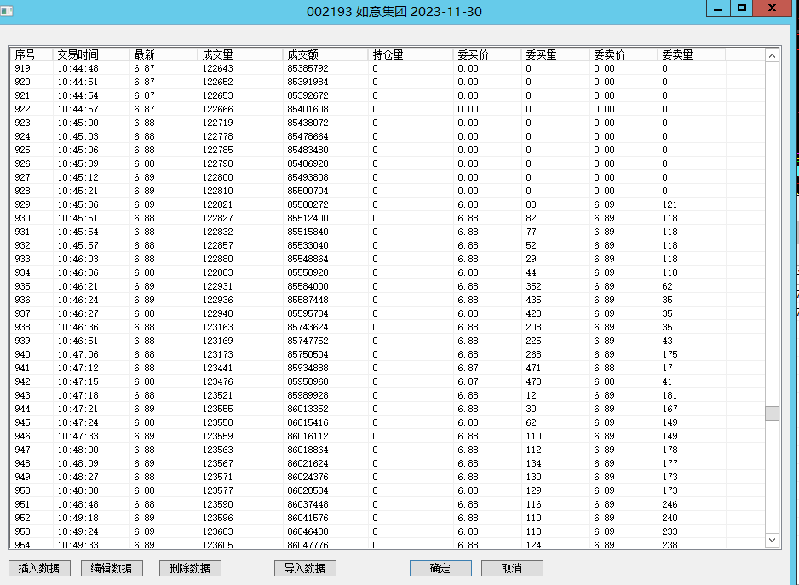Click volume cell 123577
This screenshot has height=585, width=799.
217,490
